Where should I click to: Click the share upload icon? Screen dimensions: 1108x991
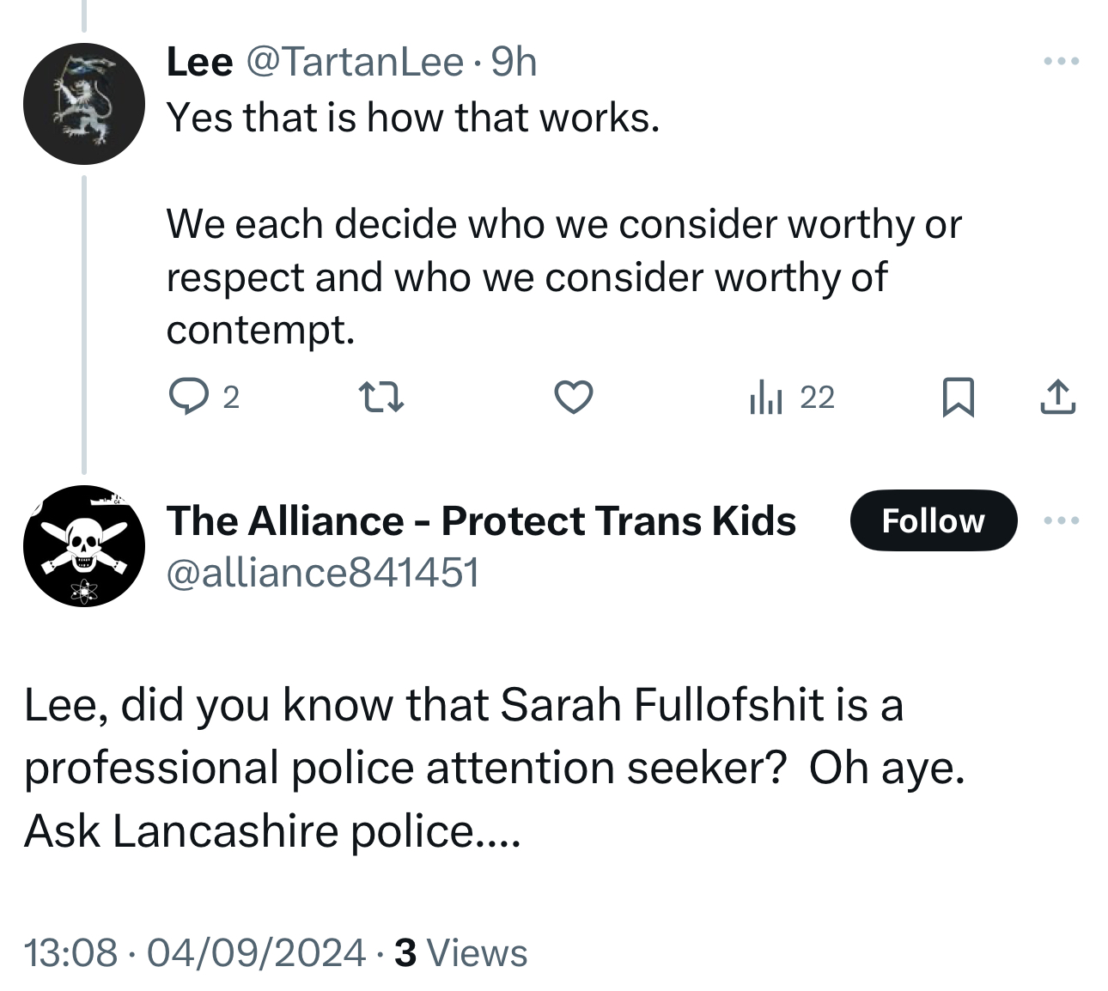[x=1057, y=398]
